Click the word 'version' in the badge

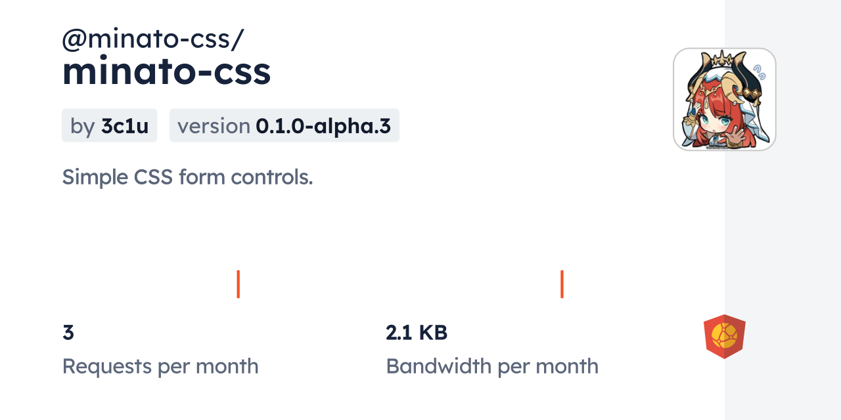pyautogui.click(x=214, y=125)
